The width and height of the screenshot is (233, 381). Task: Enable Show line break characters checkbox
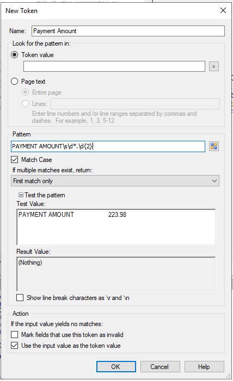(20, 298)
